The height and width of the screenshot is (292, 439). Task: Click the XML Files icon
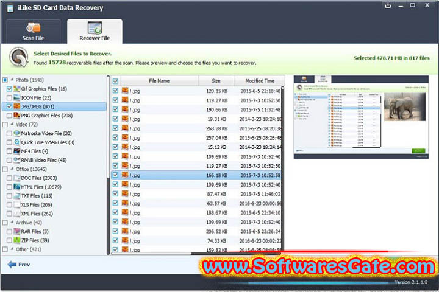(17, 214)
